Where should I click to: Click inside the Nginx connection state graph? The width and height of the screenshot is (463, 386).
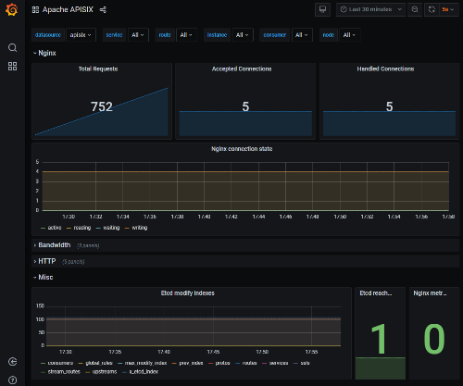(x=245, y=186)
